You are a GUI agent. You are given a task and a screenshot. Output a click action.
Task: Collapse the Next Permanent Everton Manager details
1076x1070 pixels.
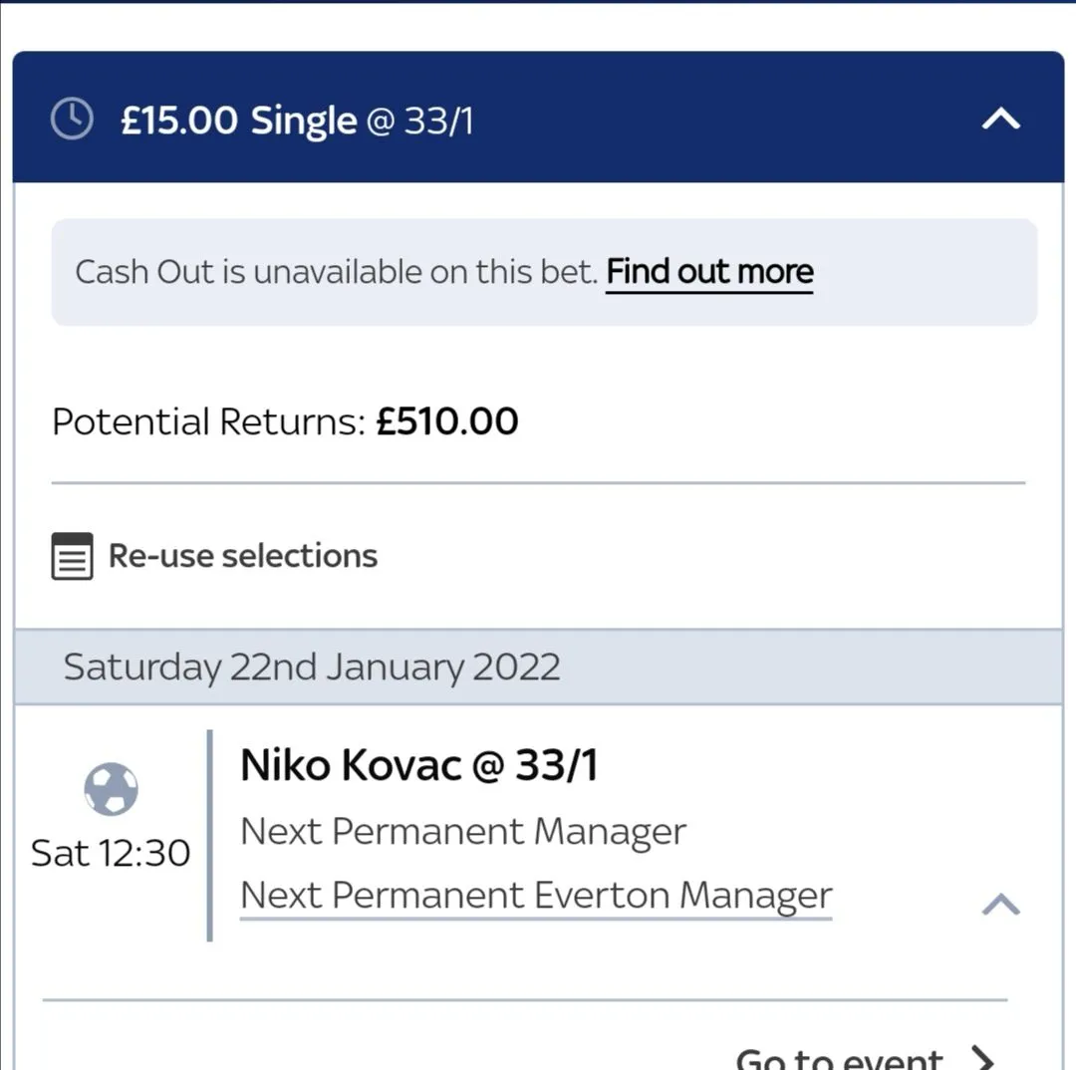1001,904
